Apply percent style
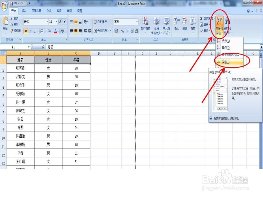263x197 pixels. (x=122, y=31)
